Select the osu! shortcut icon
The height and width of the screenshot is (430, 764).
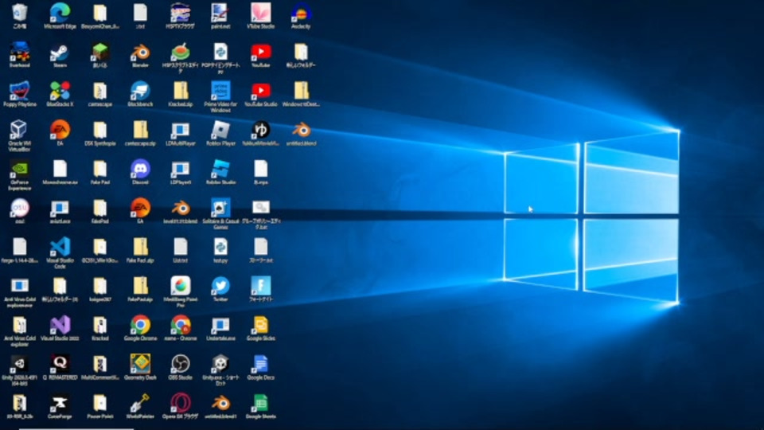19,208
